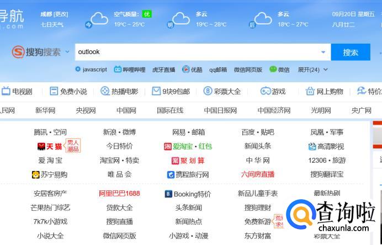The height and width of the screenshot is (245, 382).
Task: Open 光明网 news tab
Action: point(321,110)
